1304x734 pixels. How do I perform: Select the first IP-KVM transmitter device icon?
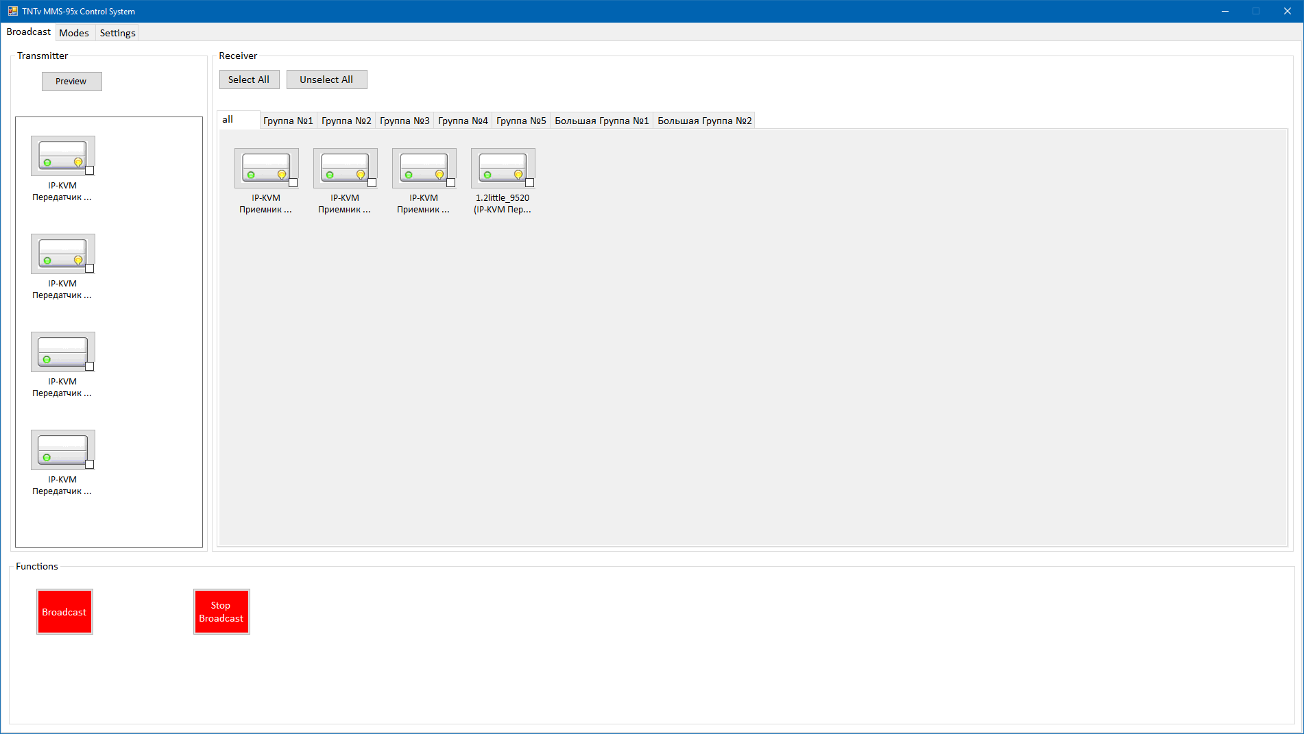(x=62, y=156)
